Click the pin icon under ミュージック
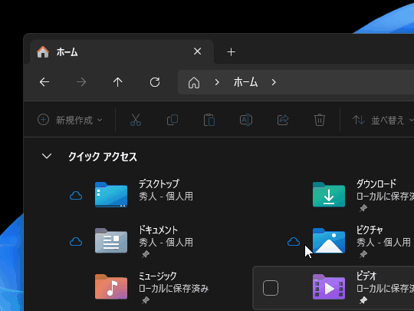Screen dimensions: 414x311 point(145,300)
